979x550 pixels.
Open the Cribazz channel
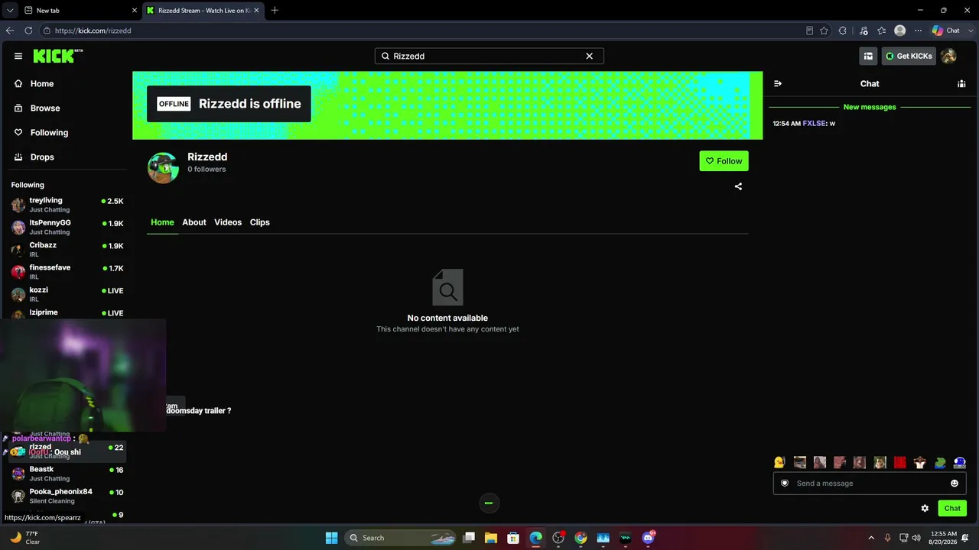[67, 249]
